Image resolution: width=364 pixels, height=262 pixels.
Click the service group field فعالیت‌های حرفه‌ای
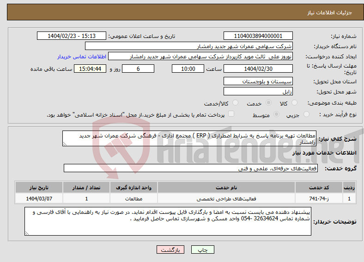tap(191, 168)
